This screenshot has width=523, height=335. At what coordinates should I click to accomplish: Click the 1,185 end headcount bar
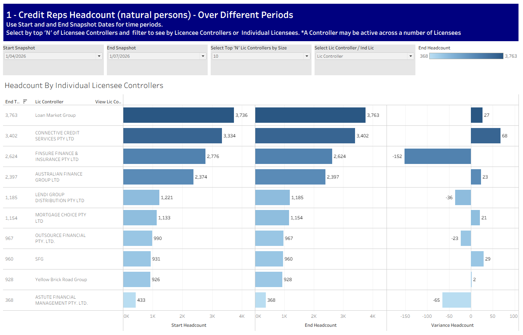tap(273, 198)
